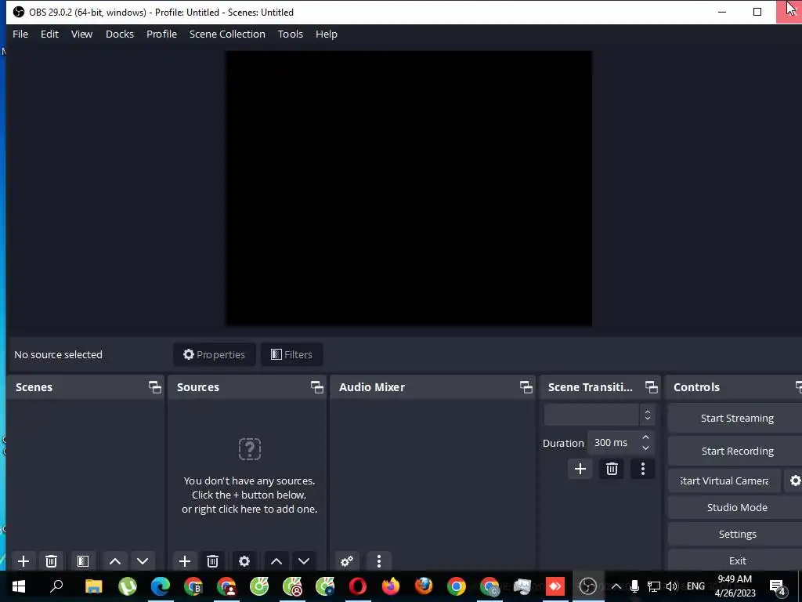Undock the Scenes panel

coord(155,387)
